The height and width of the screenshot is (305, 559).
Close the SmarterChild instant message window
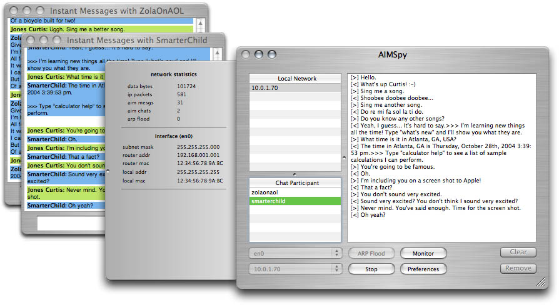click(31, 40)
